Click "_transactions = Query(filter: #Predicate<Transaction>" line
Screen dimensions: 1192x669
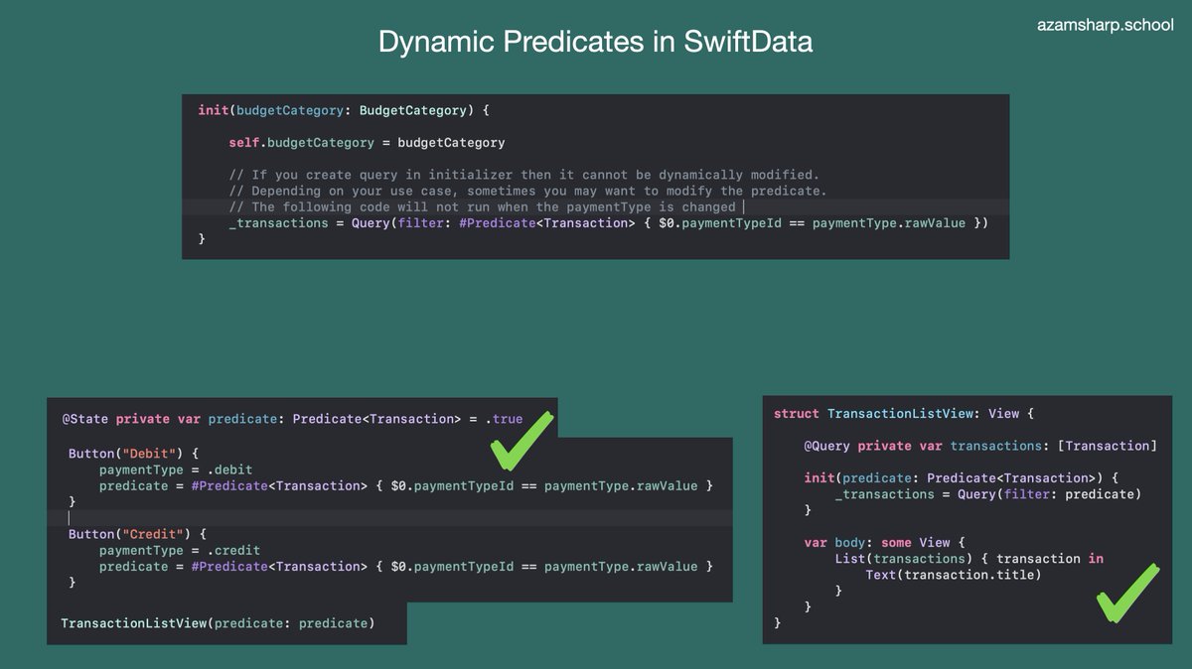point(608,223)
